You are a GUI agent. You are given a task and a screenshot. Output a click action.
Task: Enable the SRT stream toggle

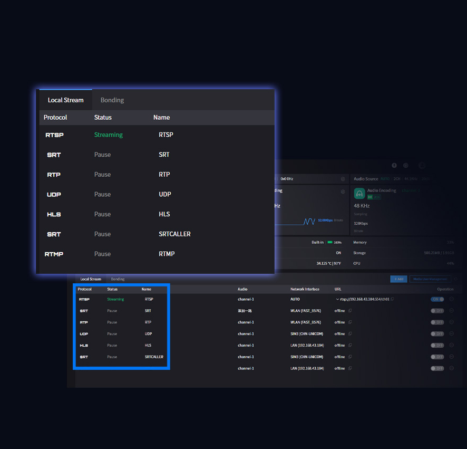pos(437,311)
